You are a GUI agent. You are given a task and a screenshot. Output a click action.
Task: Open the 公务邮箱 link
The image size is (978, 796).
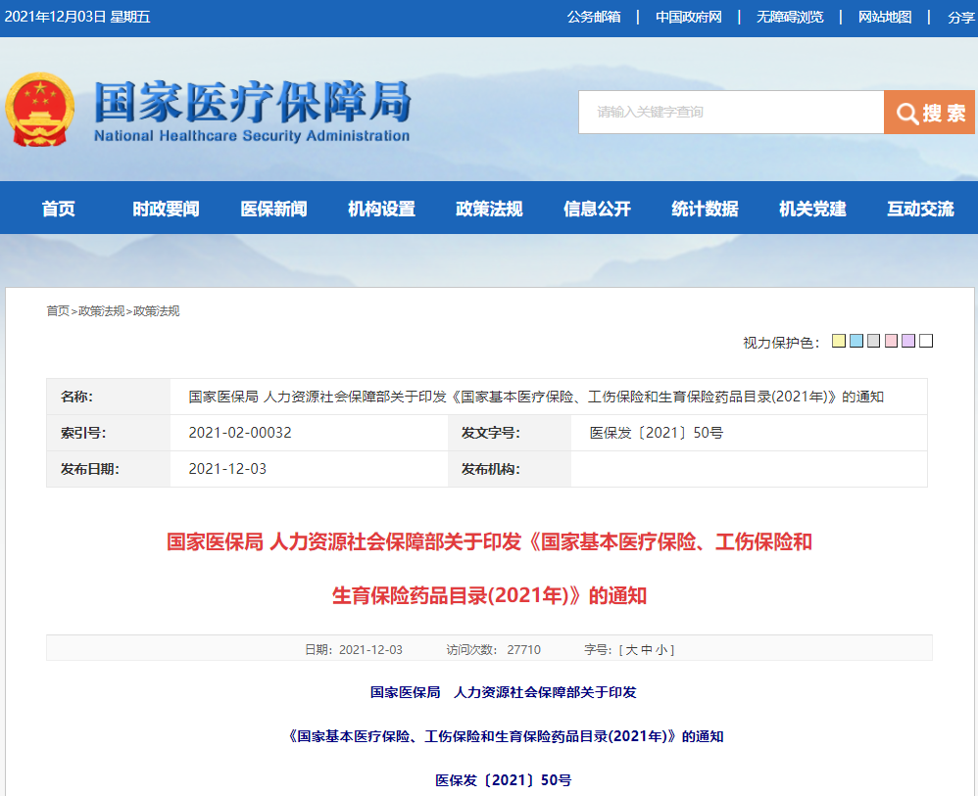[x=594, y=17]
